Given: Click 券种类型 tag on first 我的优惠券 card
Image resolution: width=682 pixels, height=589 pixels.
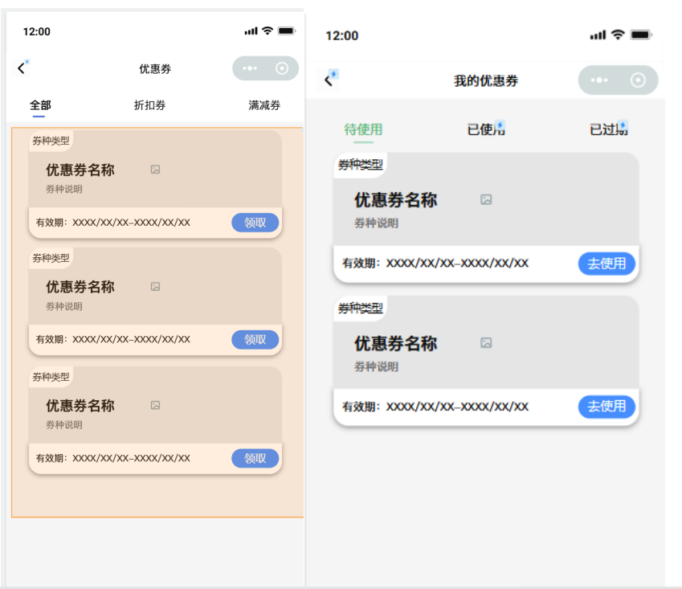Looking at the screenshot, I should pos(361,165).
